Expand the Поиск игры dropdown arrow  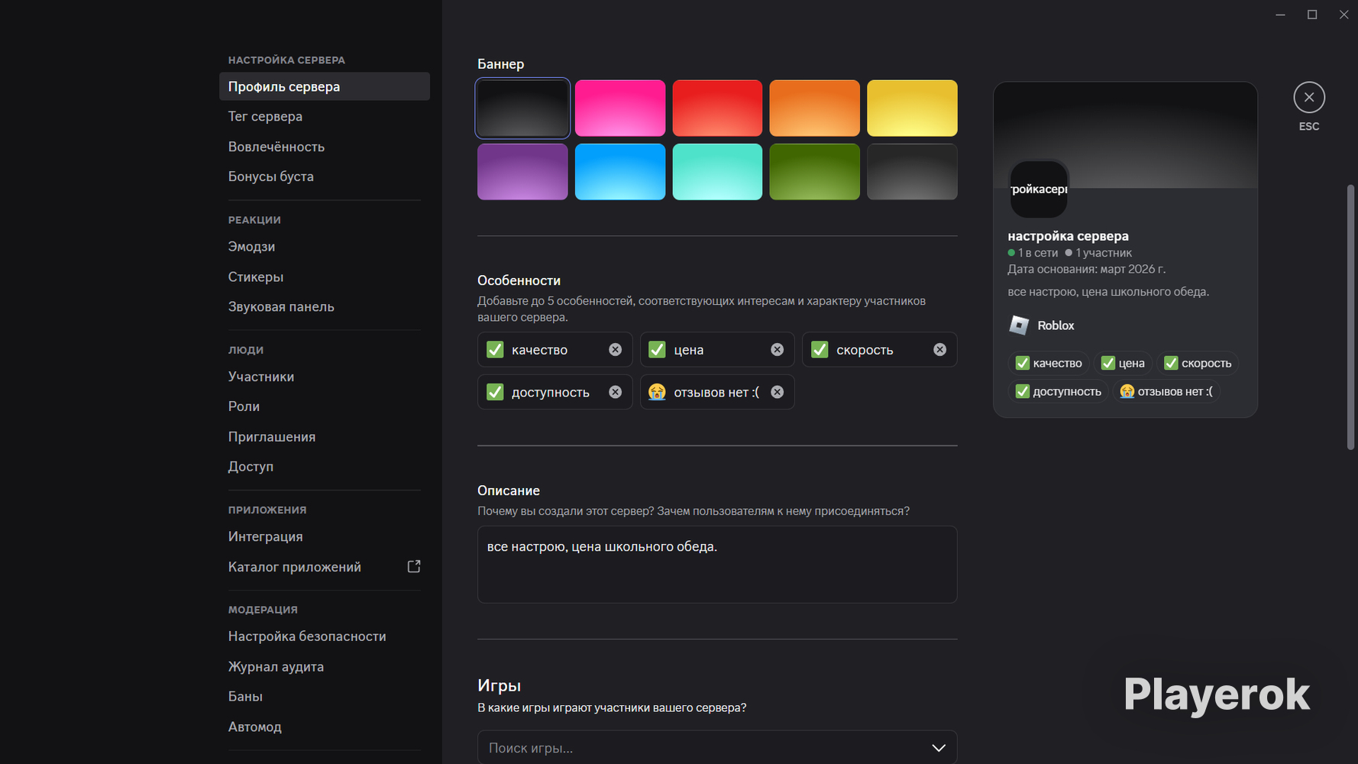click(x=939, y=748)
